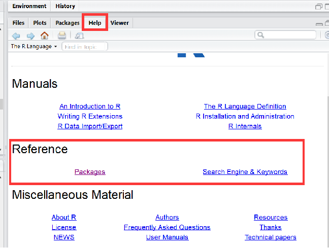Switch to the History tab
This screenshot has height=248, width=329.
tap(65, 6)
